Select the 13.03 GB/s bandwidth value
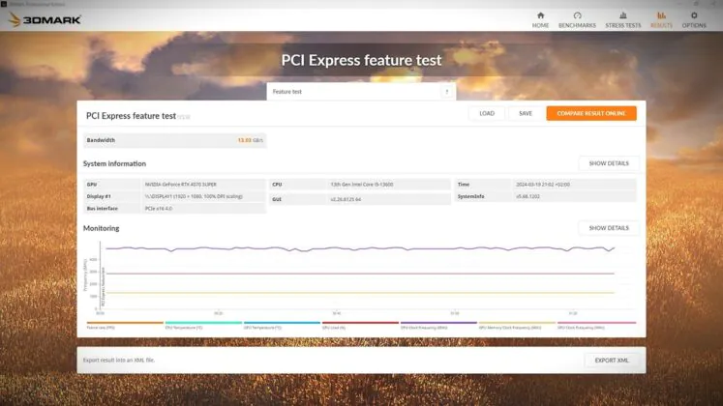This screenshot has width=723, height=406. pyautogui.click(x=251, y=140)
